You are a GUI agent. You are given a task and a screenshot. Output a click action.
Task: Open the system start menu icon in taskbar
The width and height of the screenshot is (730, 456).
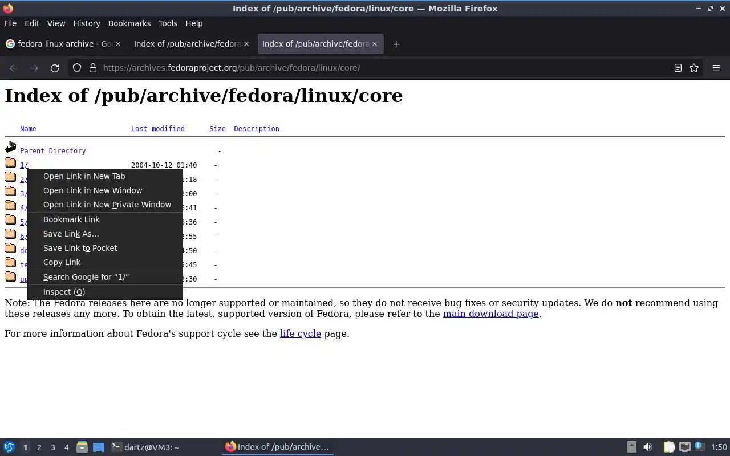pyautogui.click(x=9, y=447)
